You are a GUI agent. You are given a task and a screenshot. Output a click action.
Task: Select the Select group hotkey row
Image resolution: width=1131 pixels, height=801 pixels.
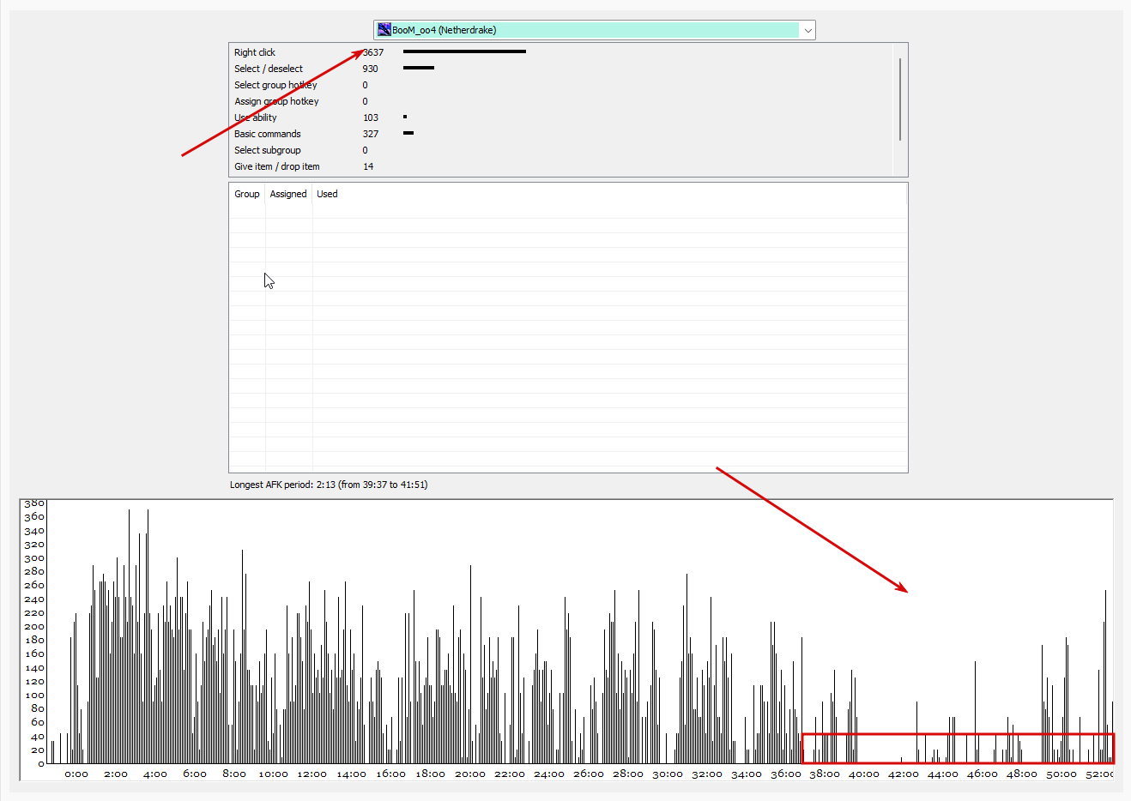562,85
